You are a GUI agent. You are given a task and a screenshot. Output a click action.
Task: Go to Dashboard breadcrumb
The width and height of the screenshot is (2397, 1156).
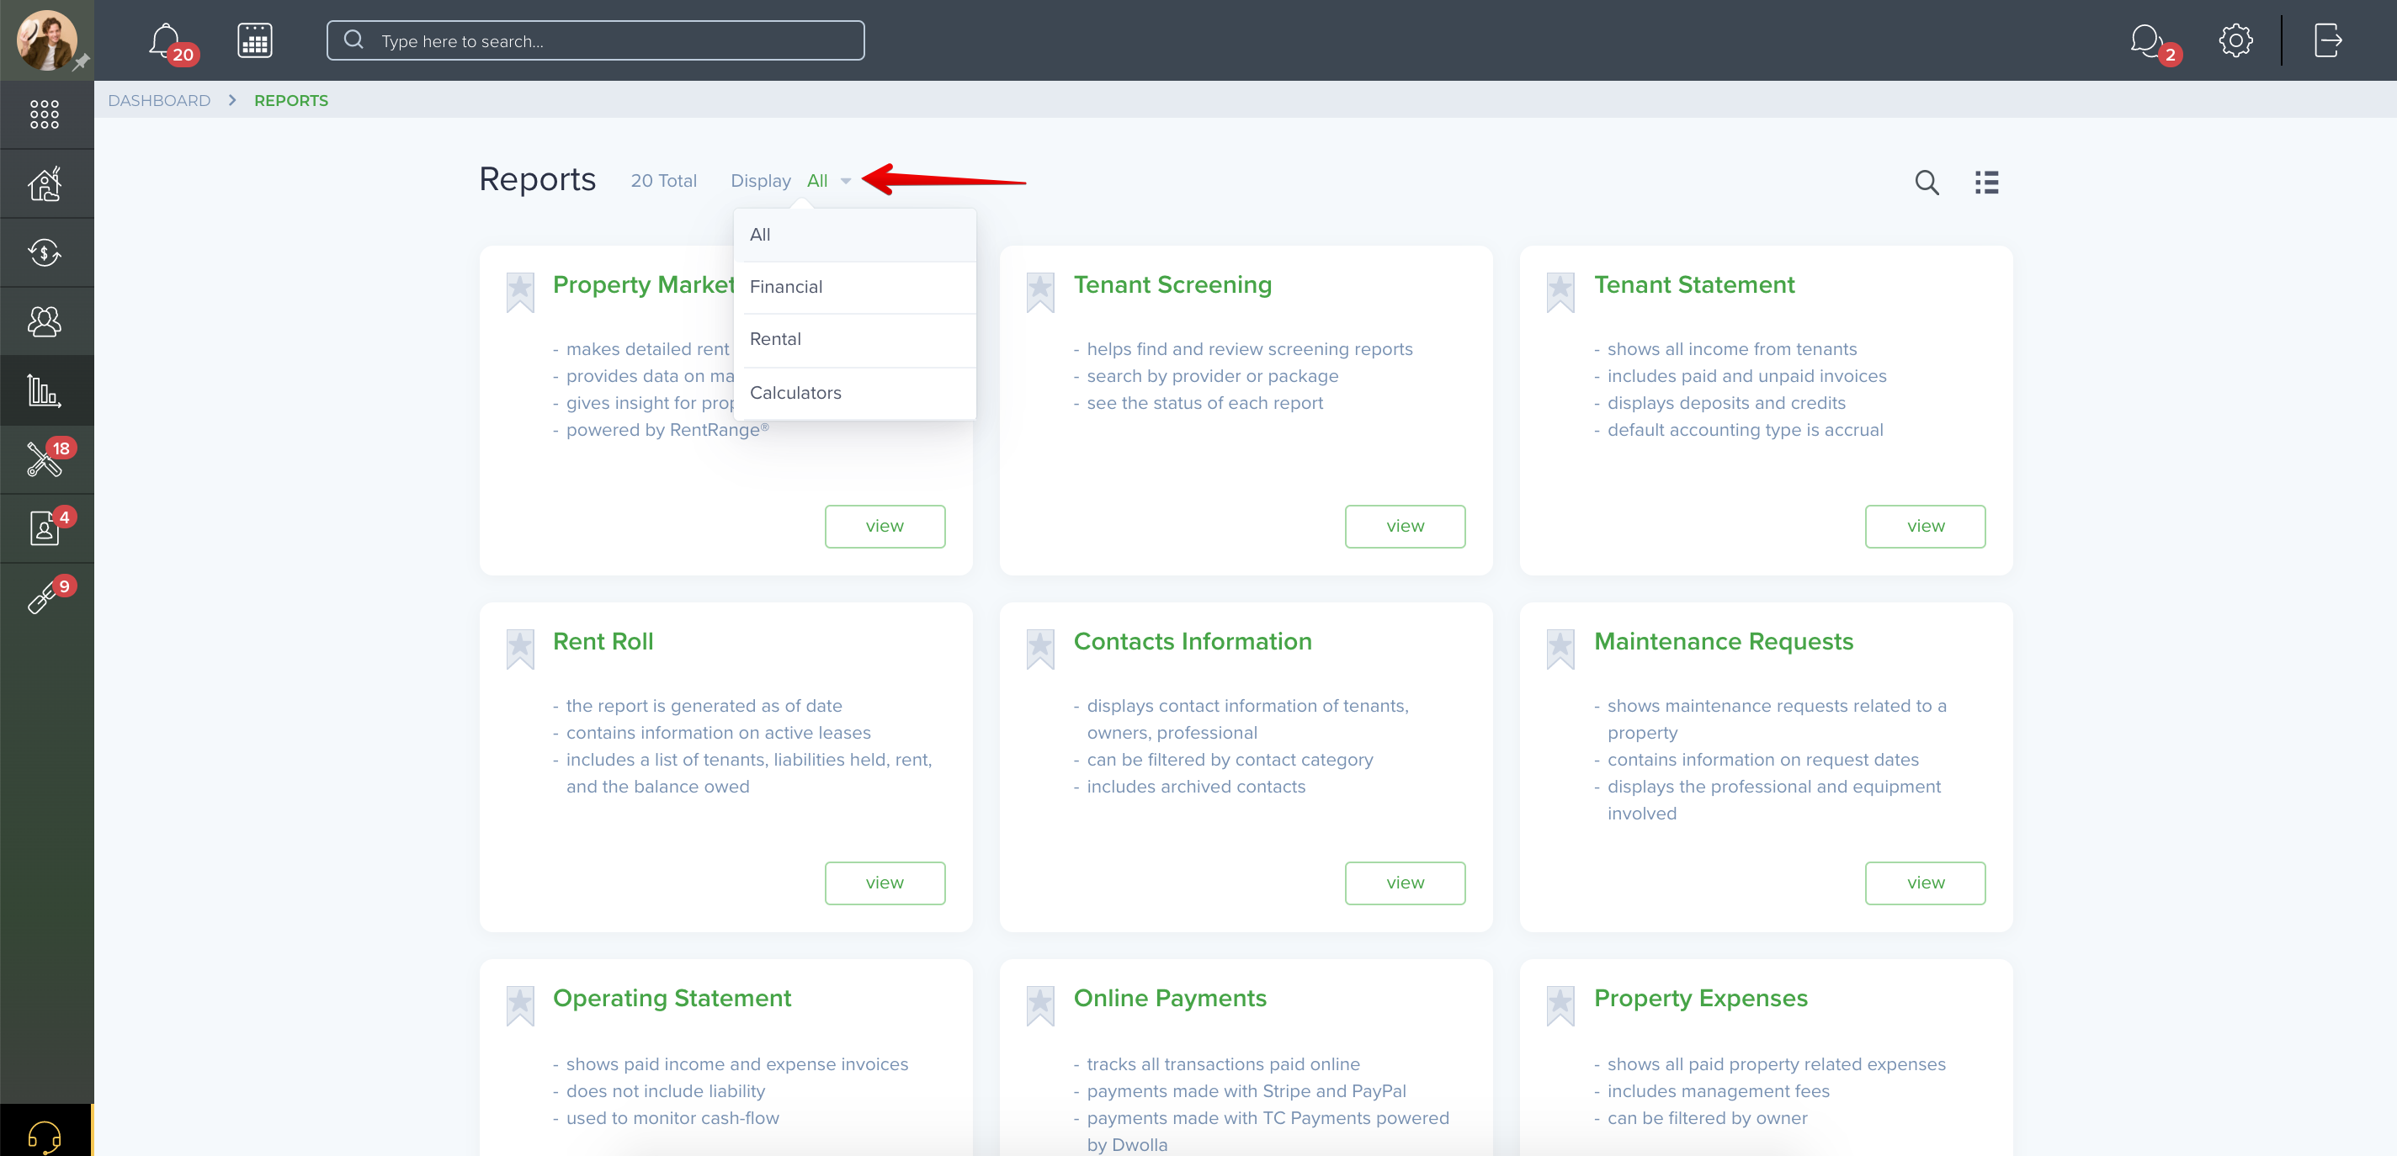pyautogui.click(x=159, y=100)
